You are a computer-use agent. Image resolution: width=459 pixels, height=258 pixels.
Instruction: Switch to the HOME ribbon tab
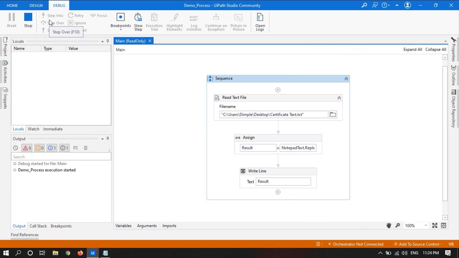pos(12,5)
